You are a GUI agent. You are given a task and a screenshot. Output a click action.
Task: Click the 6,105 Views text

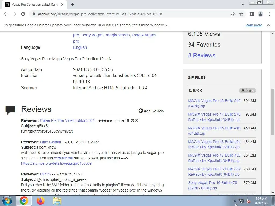click(204, 34)
